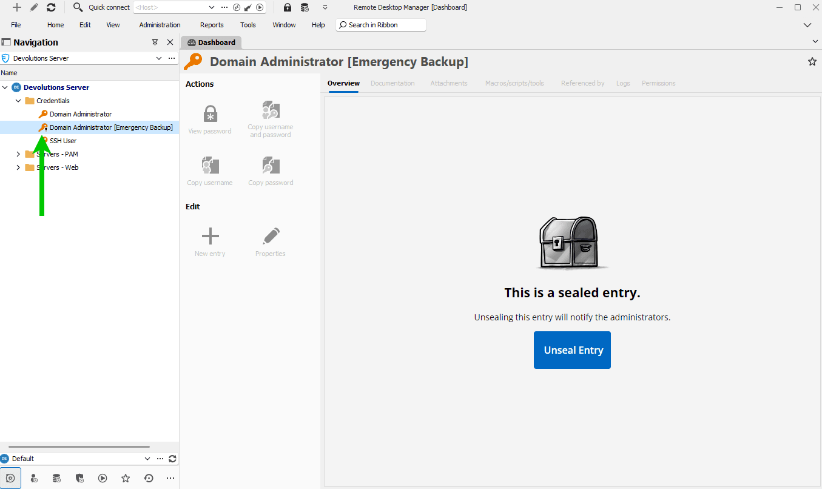Select the SSH User entry

(63, 141)
